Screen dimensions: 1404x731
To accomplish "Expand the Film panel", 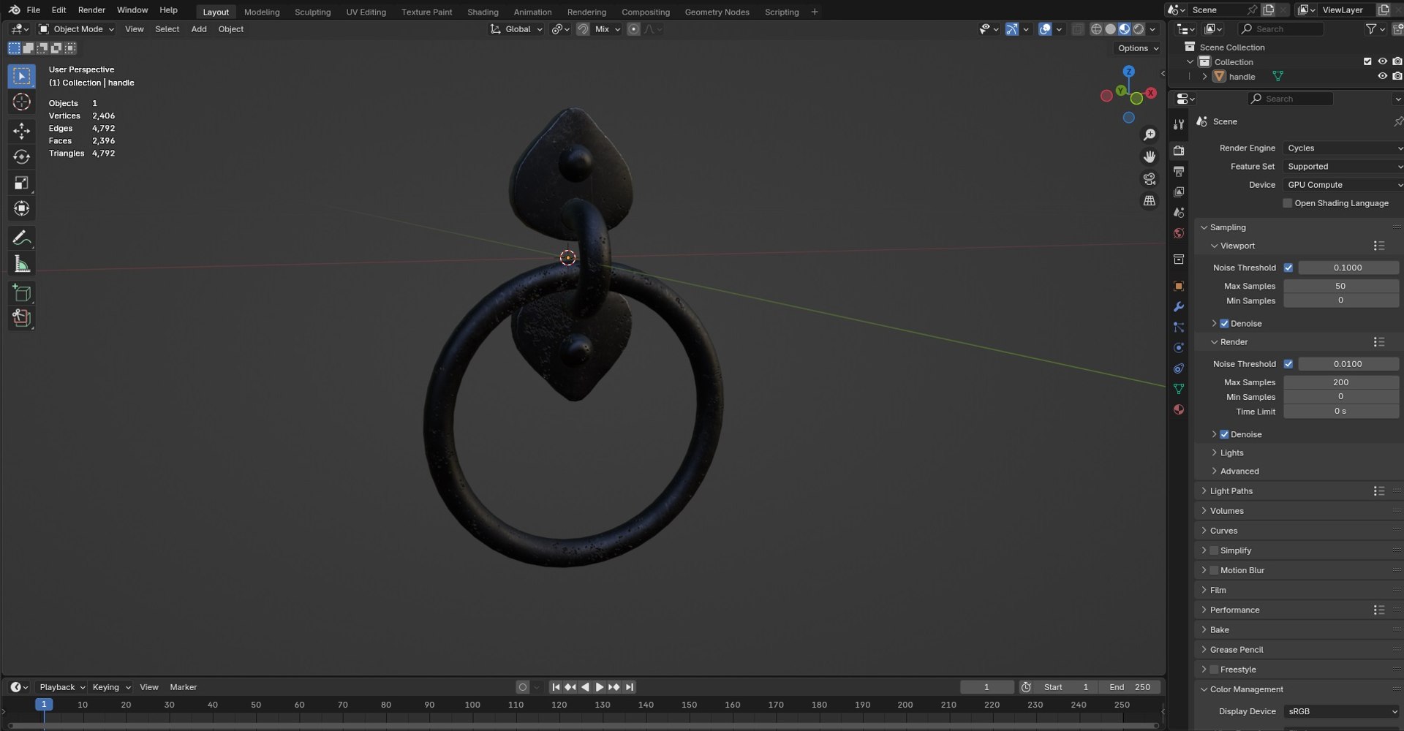I will pyautogui.click(x=1218, y=591).
